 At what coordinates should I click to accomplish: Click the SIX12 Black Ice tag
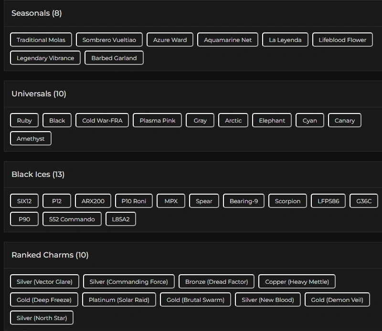24,201
